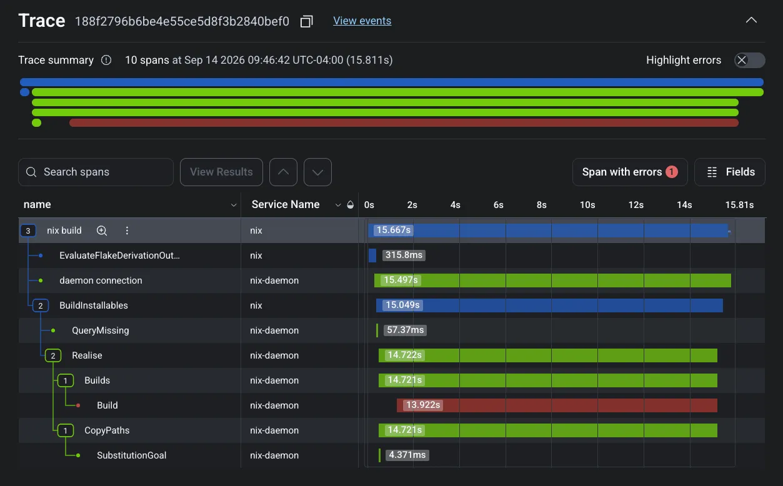Collapse the Realise span children

point(52,355)
